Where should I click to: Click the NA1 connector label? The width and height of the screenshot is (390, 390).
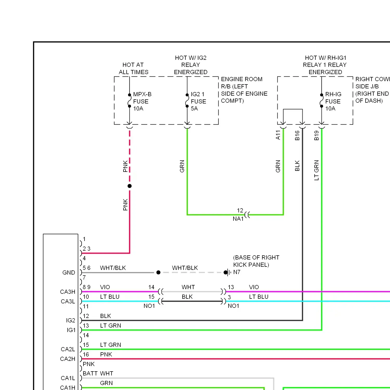238,219
